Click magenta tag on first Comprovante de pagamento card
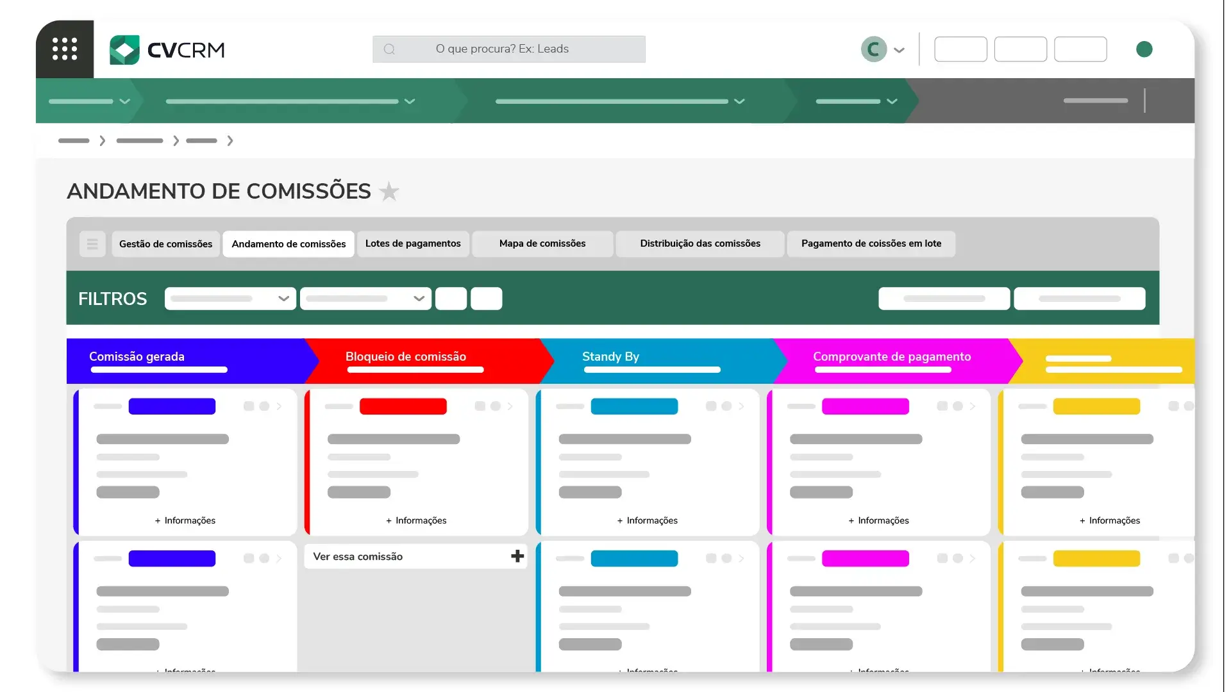Viewport: 1231px width, 692px height. (865, 406)
